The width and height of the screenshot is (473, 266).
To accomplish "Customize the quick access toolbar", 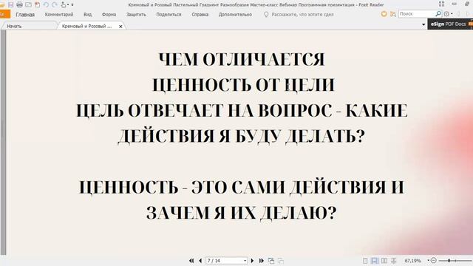I will [x=72, y=5].
